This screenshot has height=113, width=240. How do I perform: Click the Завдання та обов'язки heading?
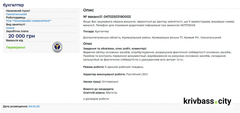tap(115, 48)
